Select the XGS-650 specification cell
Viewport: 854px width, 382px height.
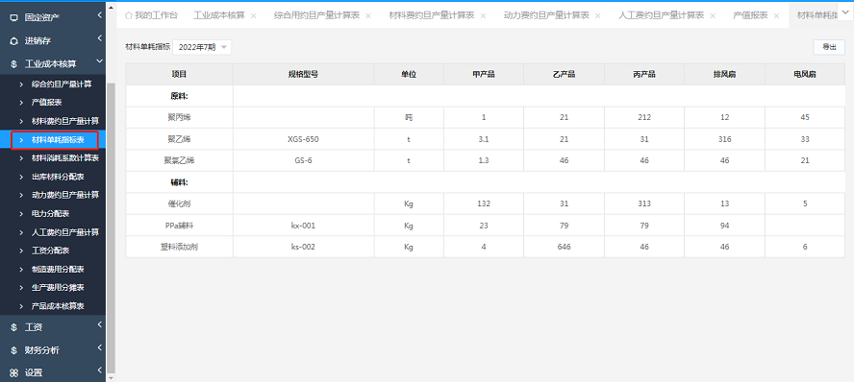coord(303,139)
